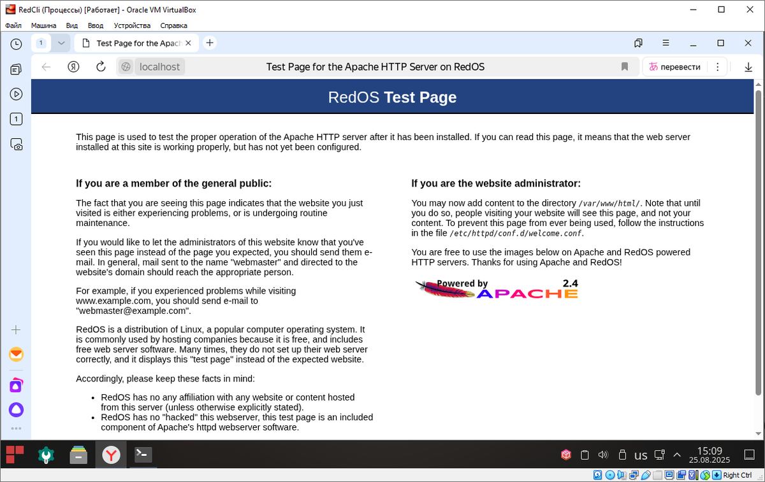Add a new sidebar app with plus icon

(x=17, y=330)
